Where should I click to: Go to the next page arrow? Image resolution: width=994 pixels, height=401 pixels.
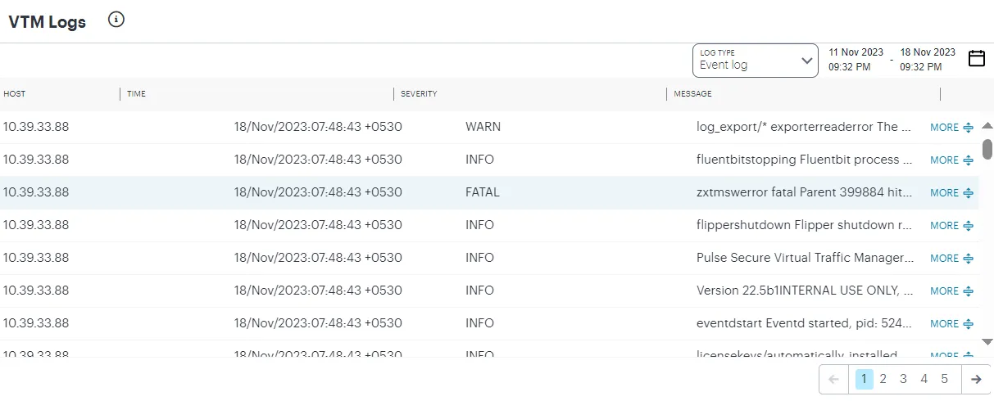pos(976,379)
